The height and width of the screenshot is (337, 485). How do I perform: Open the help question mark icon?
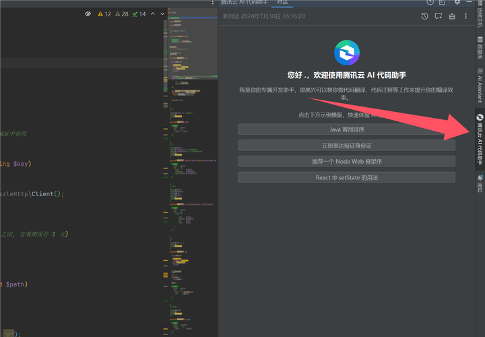tap(430, 2)
